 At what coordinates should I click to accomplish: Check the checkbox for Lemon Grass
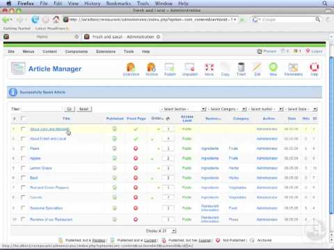(23, 168)
